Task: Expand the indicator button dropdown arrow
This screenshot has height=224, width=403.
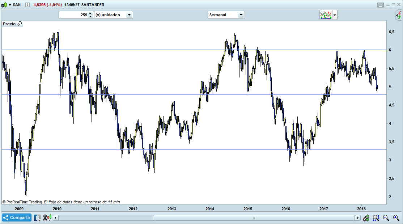Action: pyautogui.click(x=335, y=15)
